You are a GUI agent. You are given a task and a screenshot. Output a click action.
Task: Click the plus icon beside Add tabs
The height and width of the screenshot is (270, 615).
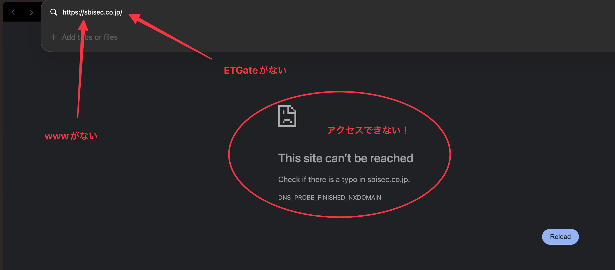[54, 37]
